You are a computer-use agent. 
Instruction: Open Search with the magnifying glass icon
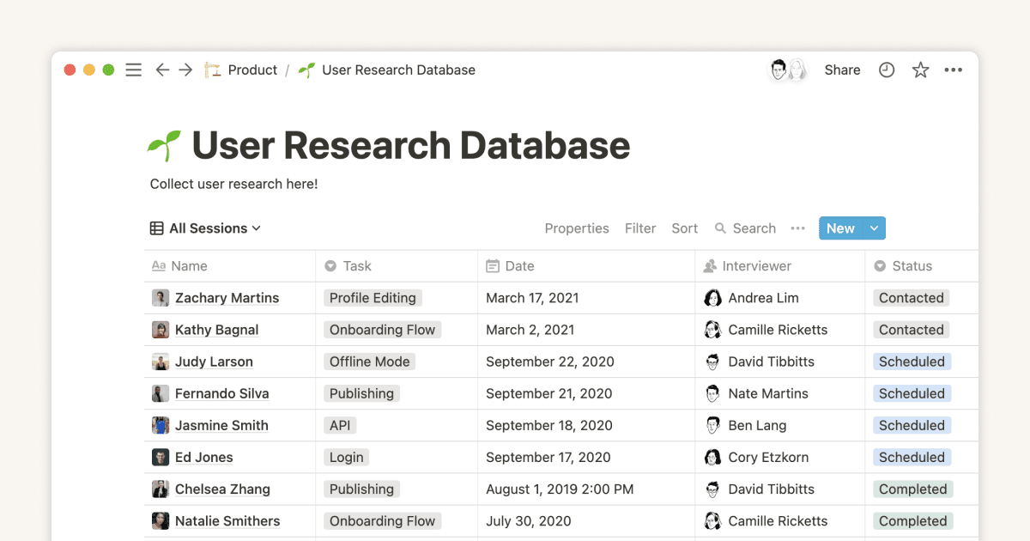(x=721, y=228)
